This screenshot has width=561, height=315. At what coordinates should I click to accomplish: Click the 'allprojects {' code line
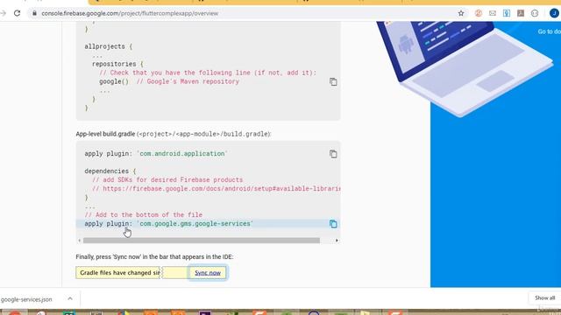point(109,46)
